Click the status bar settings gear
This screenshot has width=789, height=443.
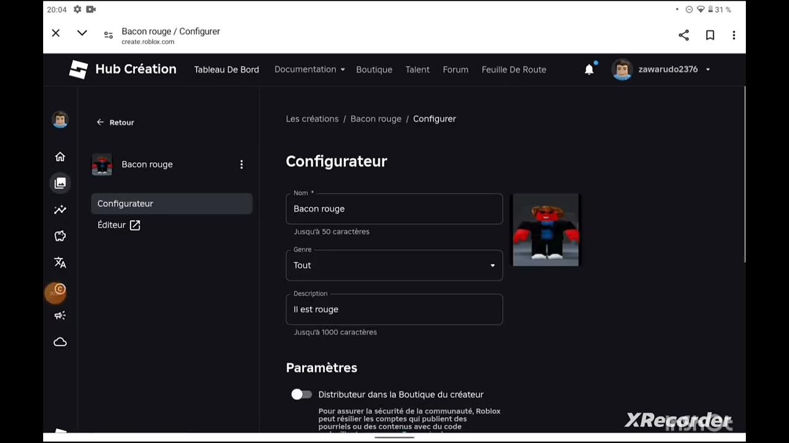point(77,9)
